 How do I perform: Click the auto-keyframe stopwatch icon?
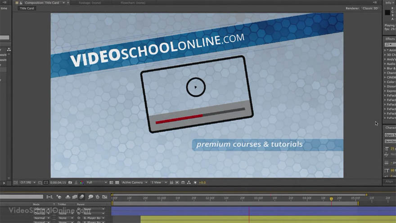[x=98, y=197]
